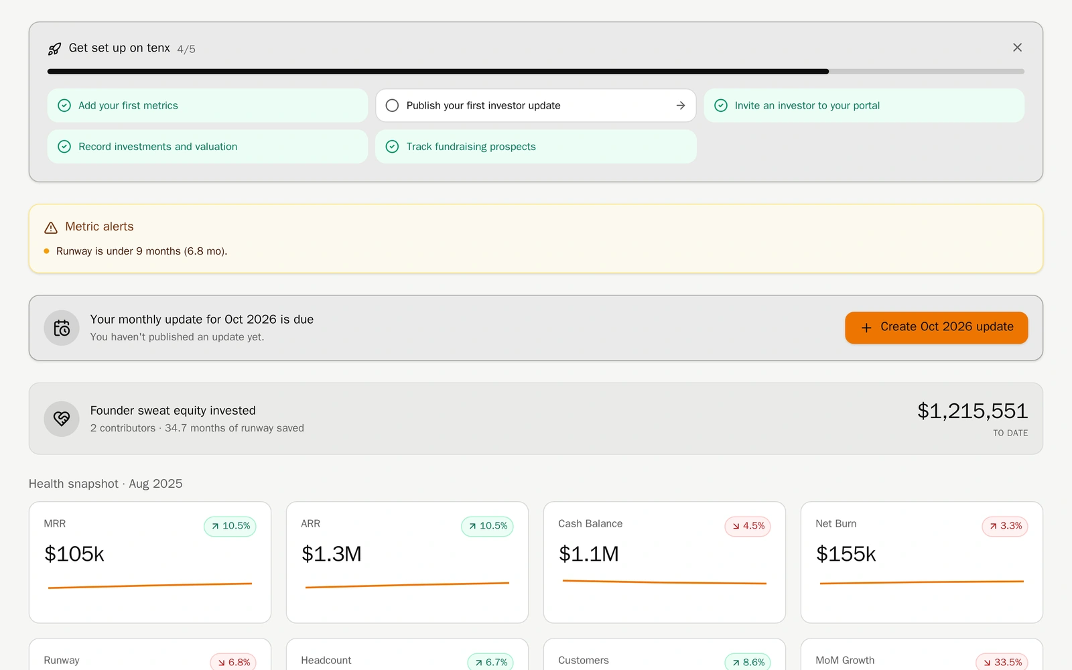This screenshot has width=1072, height=670.
Task: Click the rocket icon beside Get set up
Action: [x=55, y=49]
